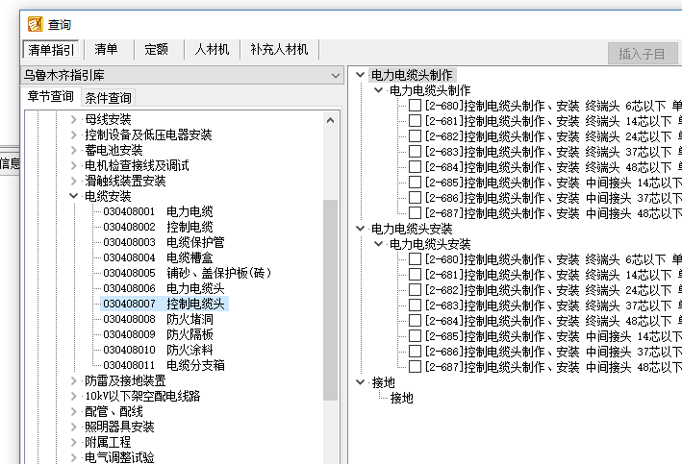Collapse the 接地 group
Image resolution: width=682 pixels, height=464 pixels.
coord(360,382)
